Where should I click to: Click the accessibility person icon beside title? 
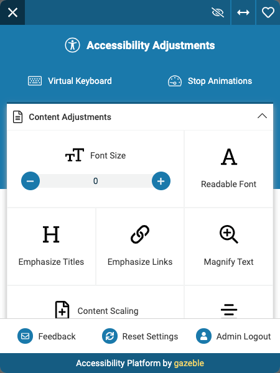pos(72,45)
